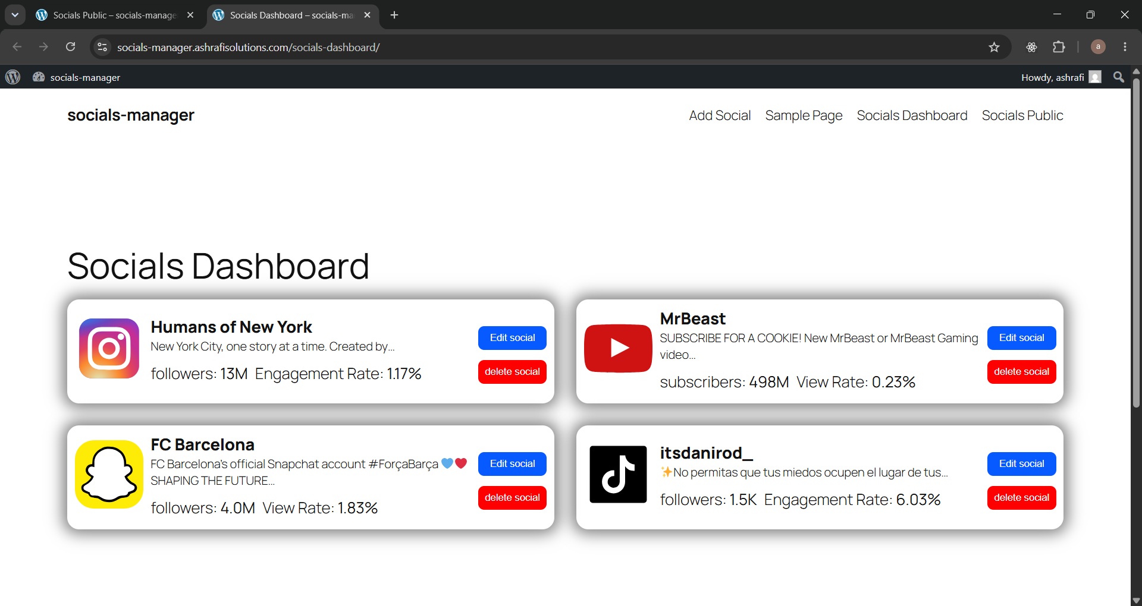Click the itsdanirod_ card title
Image resolution: width=1142 pixels, height=606 pixels.
click(x=707, y=453)
